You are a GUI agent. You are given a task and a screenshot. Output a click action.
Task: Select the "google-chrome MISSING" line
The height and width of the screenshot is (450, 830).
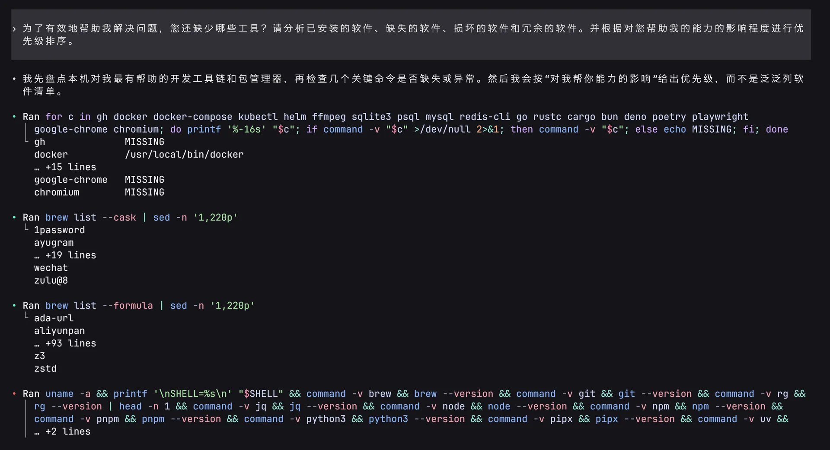[x=99, y=180]
